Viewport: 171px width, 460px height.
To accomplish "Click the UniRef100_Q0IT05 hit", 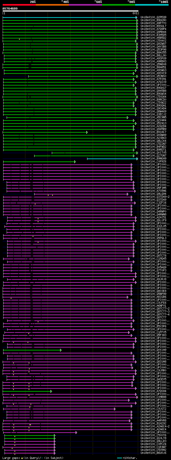I will [153, 153].
